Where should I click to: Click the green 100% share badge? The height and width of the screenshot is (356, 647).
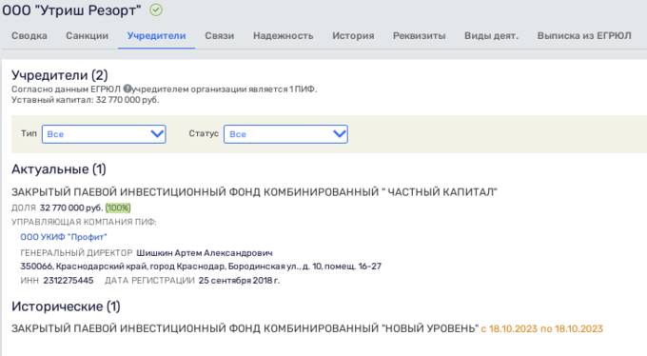coord(118,208)
